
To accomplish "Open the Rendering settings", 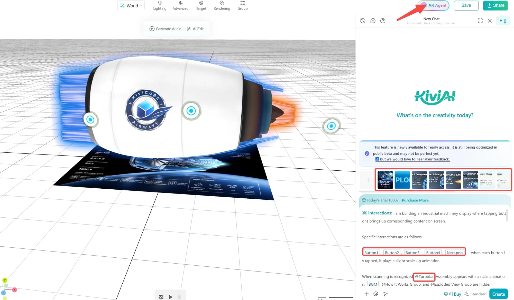I will coord(222,5).
